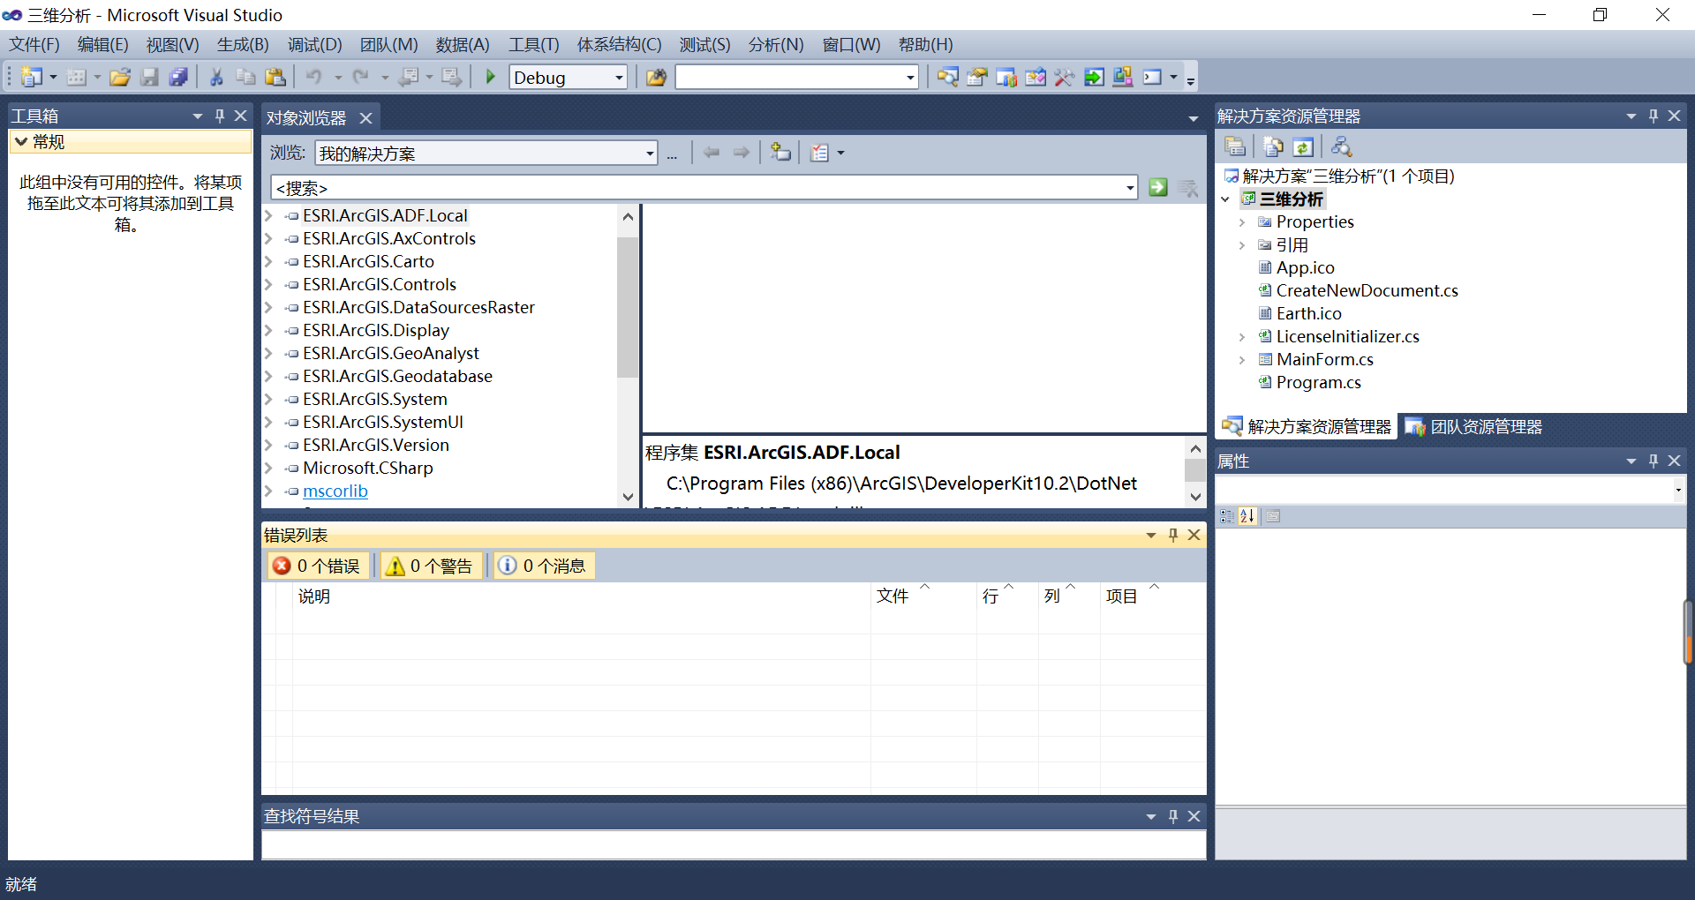The height and width of the screenshot is (900, 1695).
Task: Open the 工具(T) tools menu
Action: [x=533, y=44]
